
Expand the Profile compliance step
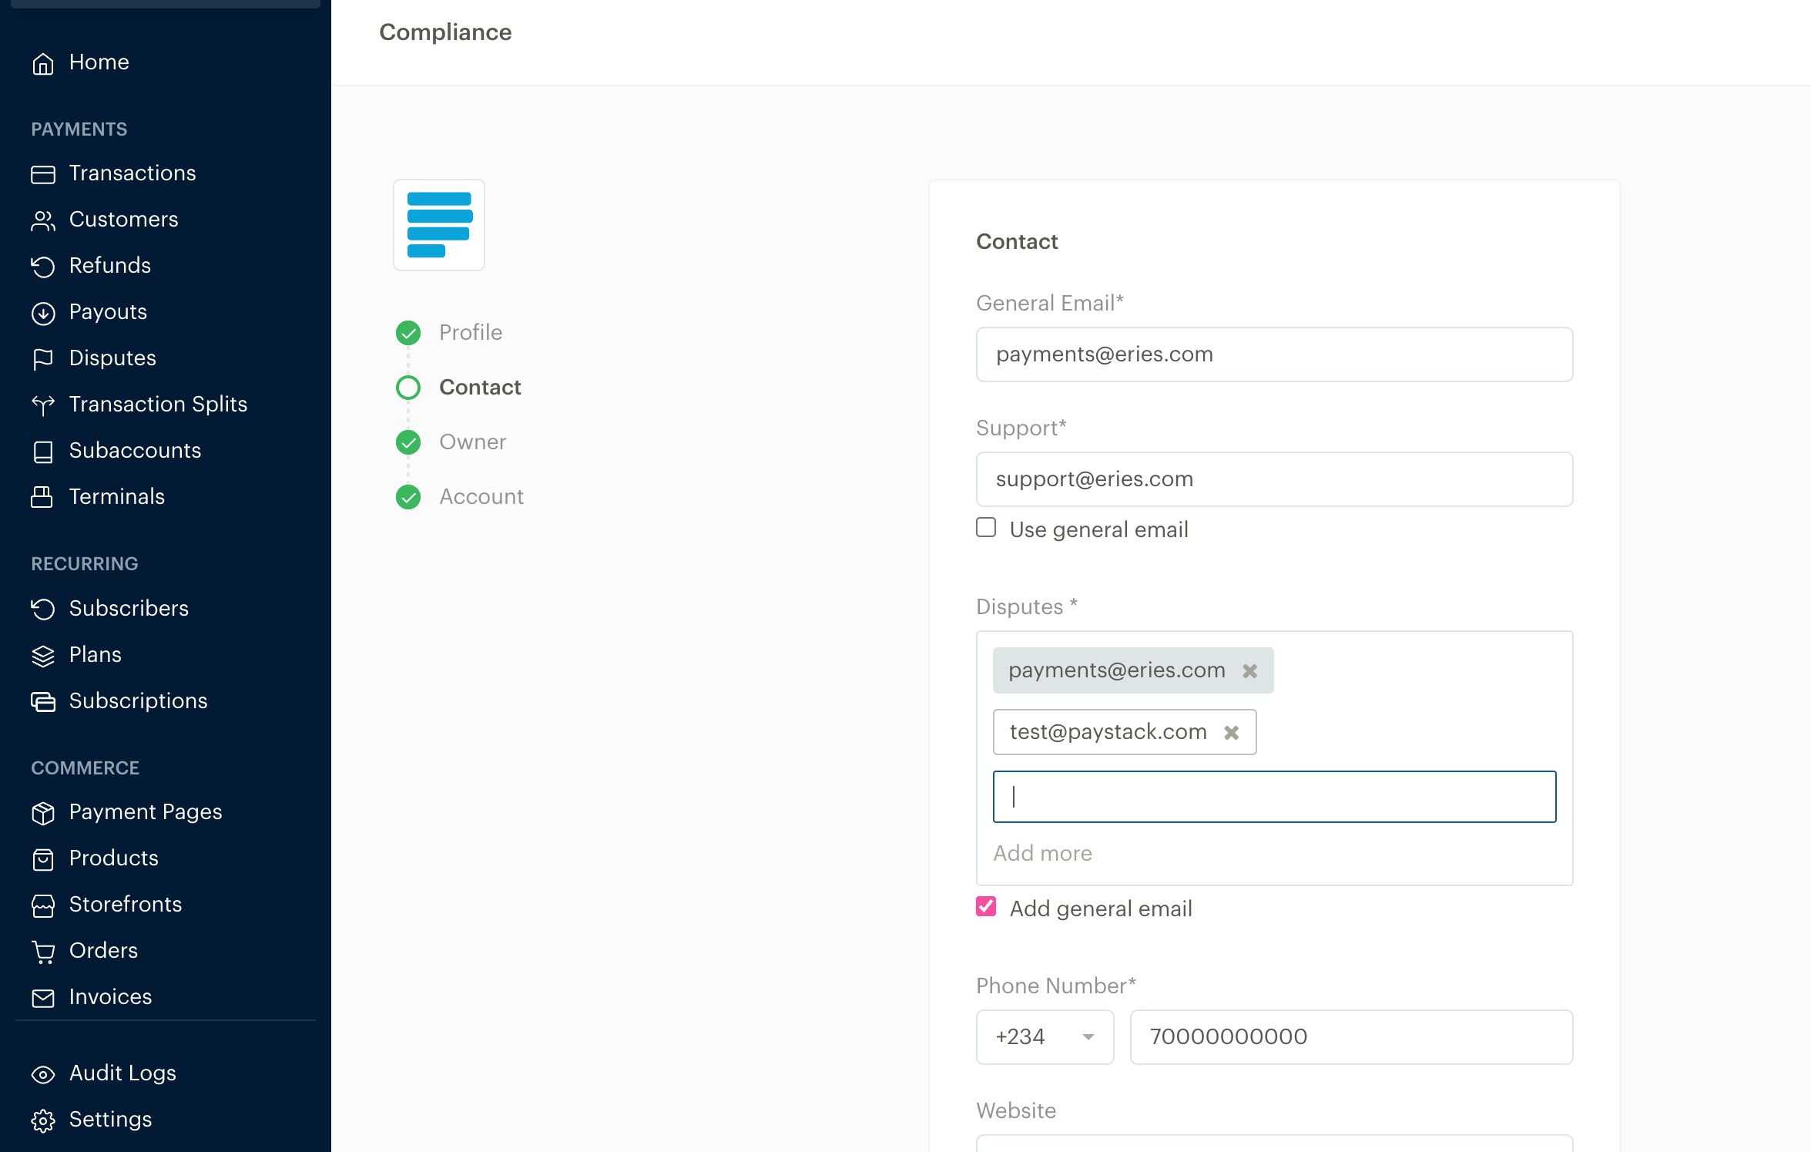[471, 331]
